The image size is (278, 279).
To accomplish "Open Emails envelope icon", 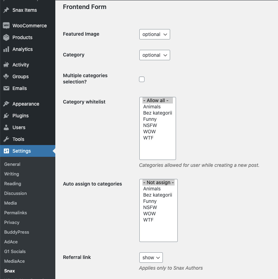I will click(6, 88).
